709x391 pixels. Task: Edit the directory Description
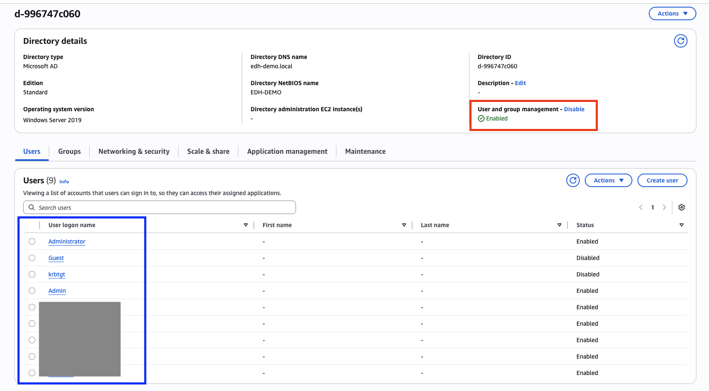coord(520,83)
